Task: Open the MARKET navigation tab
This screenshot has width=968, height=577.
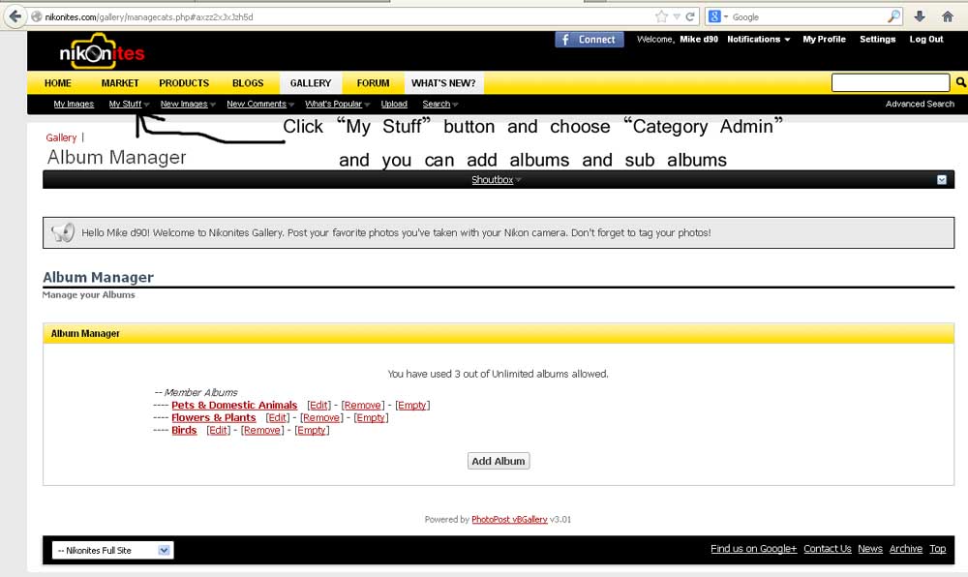Action: 120,83
